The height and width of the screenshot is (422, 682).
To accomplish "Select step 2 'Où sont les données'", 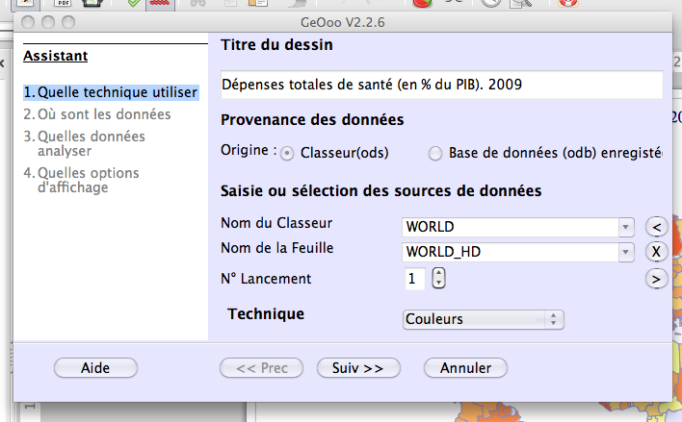I will (x=97, y=114).
